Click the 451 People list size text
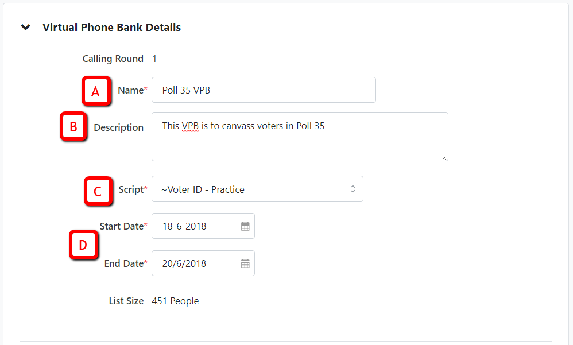Viewport: 573px width, 345px height. pos(175,301)
